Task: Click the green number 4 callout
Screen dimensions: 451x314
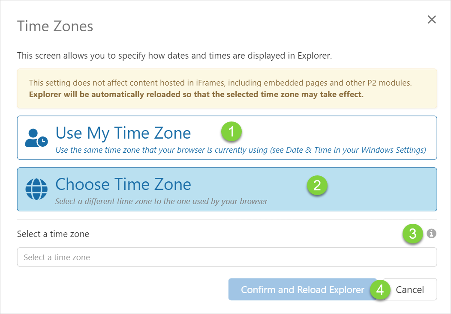Action: click(380, 290)
